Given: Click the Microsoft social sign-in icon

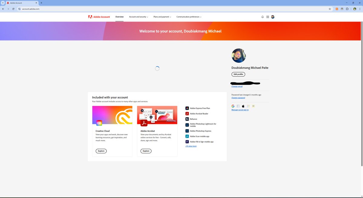Looking at the screenshot, I should (248, 106).
